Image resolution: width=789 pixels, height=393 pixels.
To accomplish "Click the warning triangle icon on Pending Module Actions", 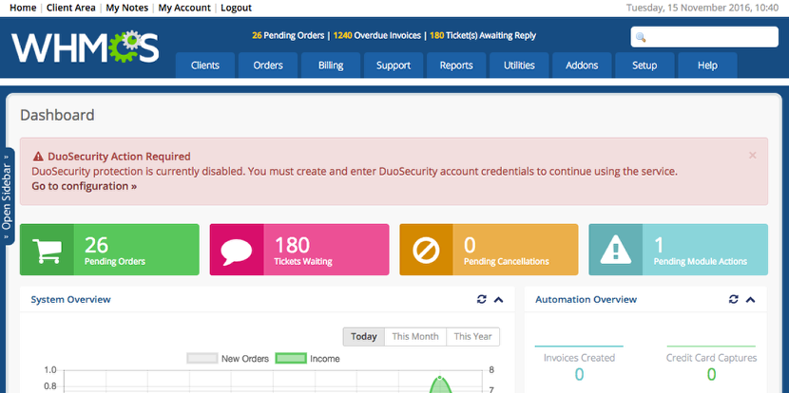I will coord(615,250).
